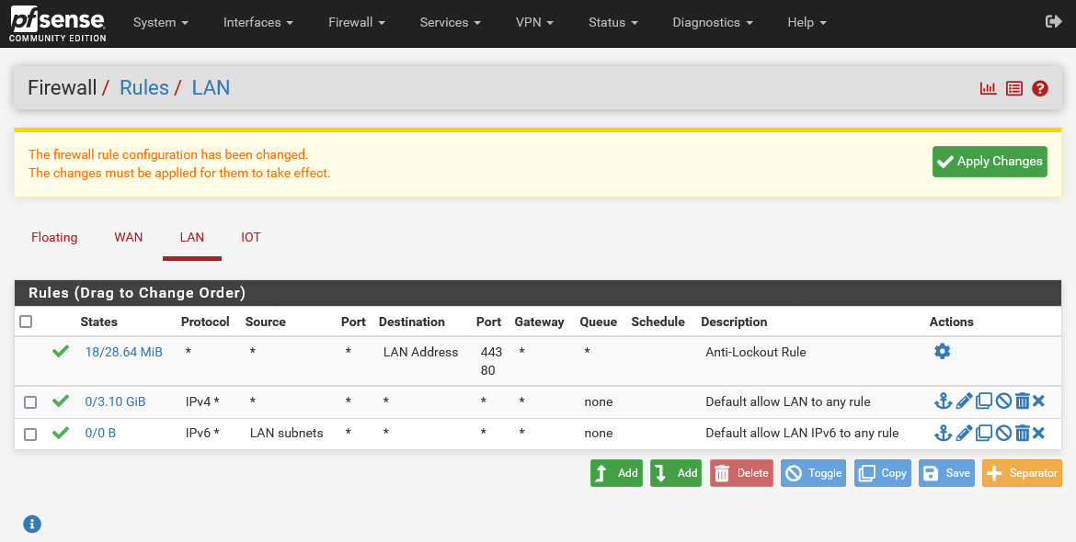Expand the Services menu in navbar

pos(450,22)
